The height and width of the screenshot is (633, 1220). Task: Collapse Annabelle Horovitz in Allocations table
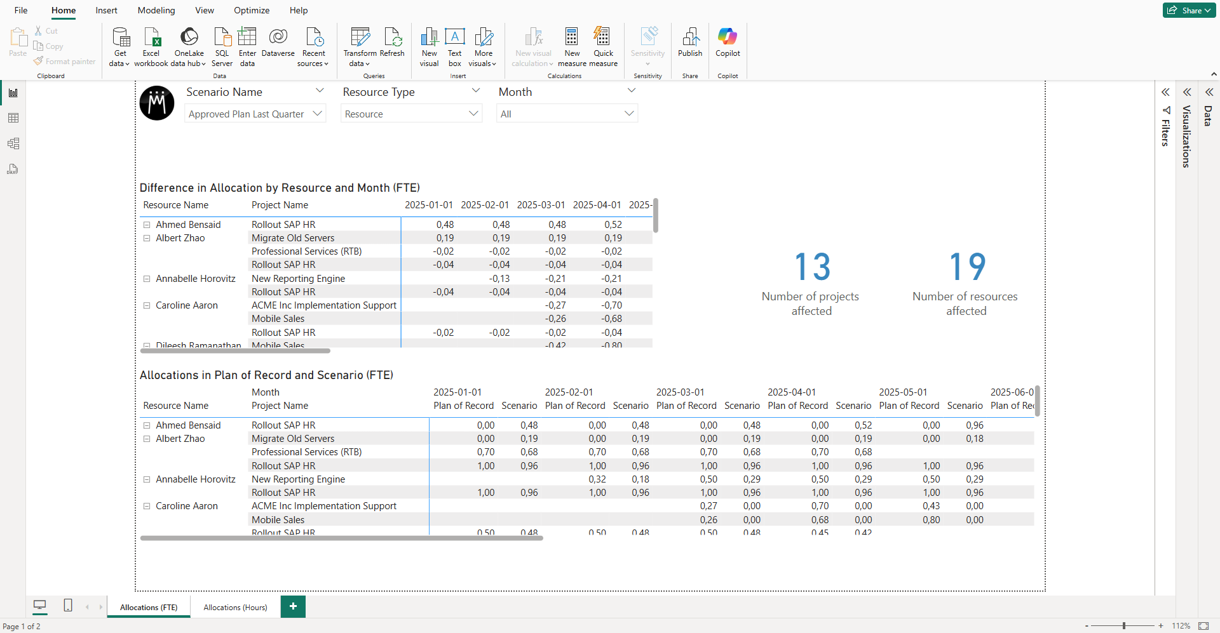[147, 479]
